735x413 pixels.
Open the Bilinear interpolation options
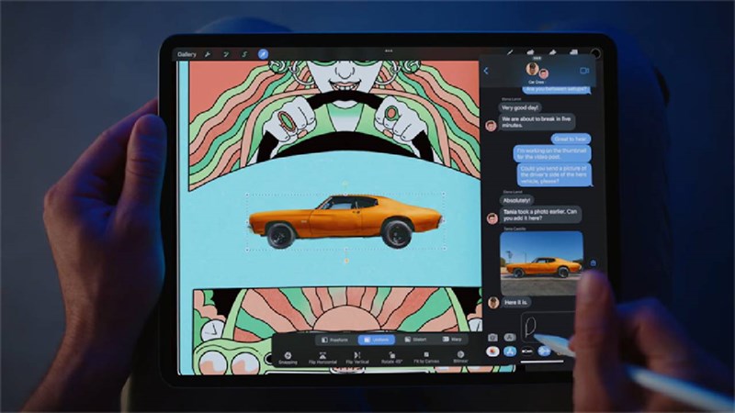pos(460,357)
